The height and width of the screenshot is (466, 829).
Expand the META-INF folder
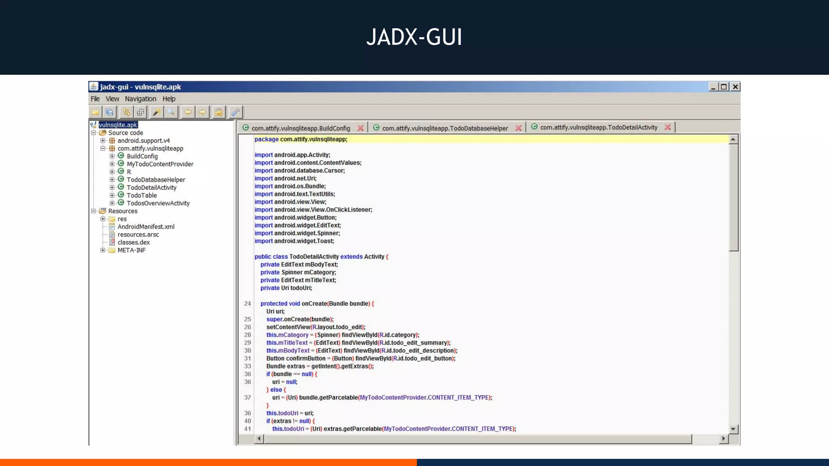(x=103, y=250)
